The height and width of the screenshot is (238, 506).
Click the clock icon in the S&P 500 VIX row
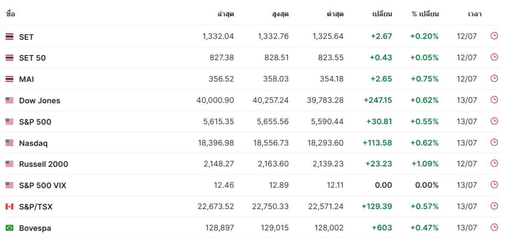click(x=494, y=185)
